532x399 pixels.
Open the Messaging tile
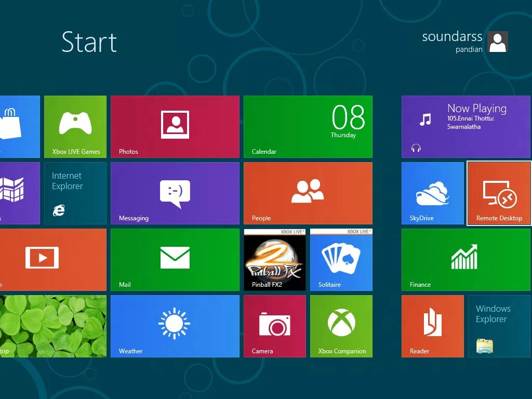[x=175, y=193]
